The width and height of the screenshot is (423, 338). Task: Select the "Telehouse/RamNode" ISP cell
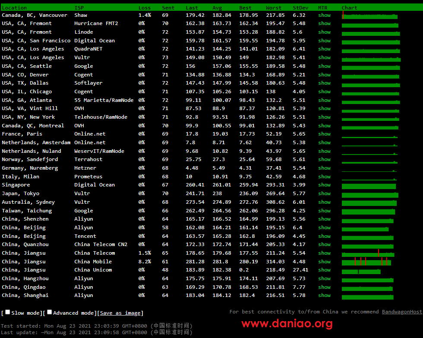click(x=101, y=117)
